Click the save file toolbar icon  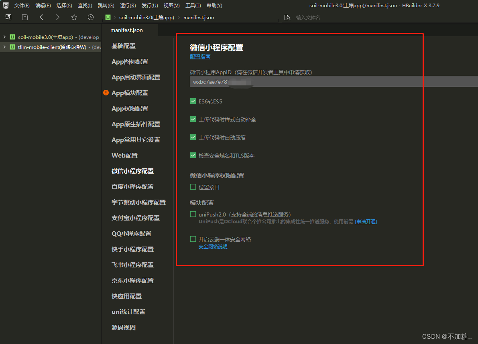[25, 17]
